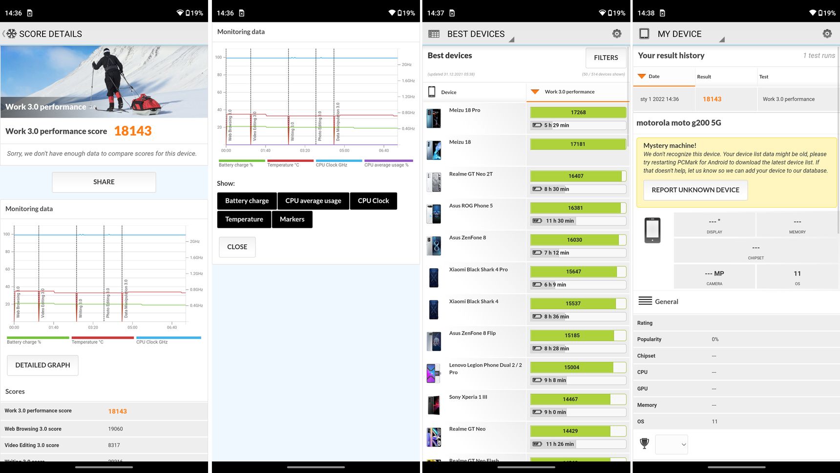
Task: Select Asus ROG Phone 5 thumbnail
Action: [x=434, y=214]
